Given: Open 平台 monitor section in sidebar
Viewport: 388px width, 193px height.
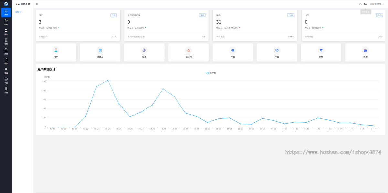Looking at the screenshot, I should pos(6,80).
